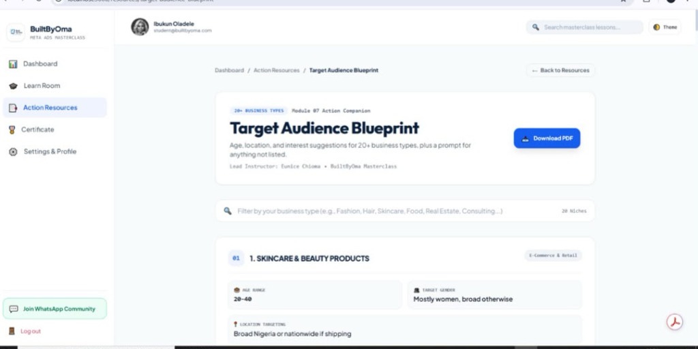Screen dimensions: 698x349
Task: Click the Location Targeting pin icon
Action: click(x=235, y=324)
